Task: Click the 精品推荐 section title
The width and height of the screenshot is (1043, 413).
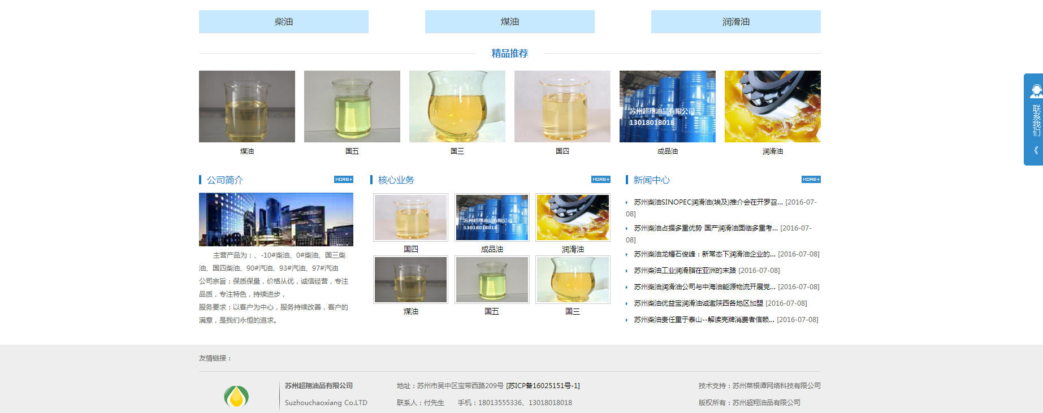Action: pos(509,53)
